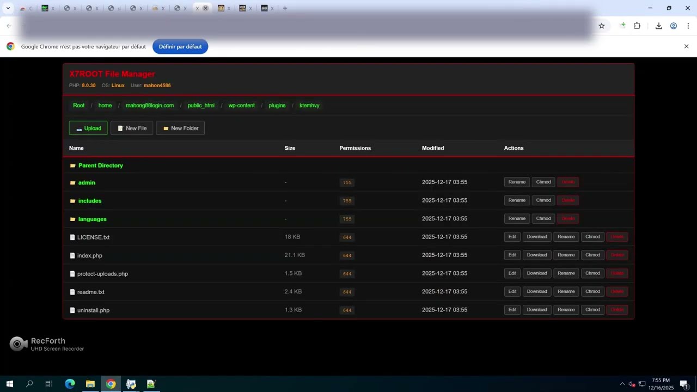Viewport: 697px width, 392px height.
Task: Chmod readme.txt file
Action: coord(592,292)
